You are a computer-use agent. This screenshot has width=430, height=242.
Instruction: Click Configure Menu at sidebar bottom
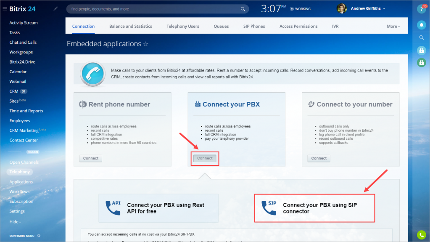point(22,236)
